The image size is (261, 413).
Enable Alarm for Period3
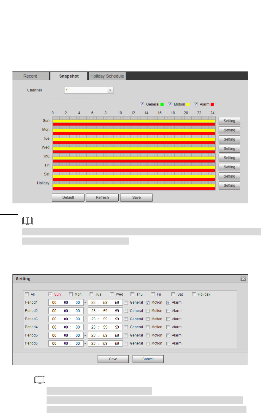(168, 319)
